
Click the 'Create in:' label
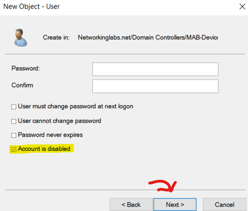[x=56, y=38]
